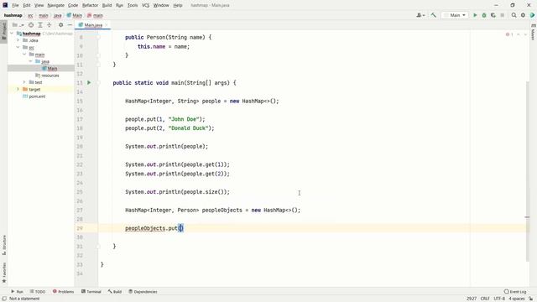537x302 pixels.
Task: Open Project panel options gear
Action: [x=60, y=25]
